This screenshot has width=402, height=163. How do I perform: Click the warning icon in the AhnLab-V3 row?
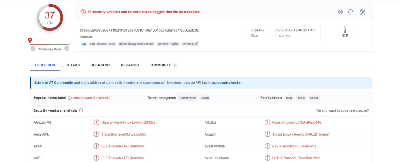[x=97, y=123]
